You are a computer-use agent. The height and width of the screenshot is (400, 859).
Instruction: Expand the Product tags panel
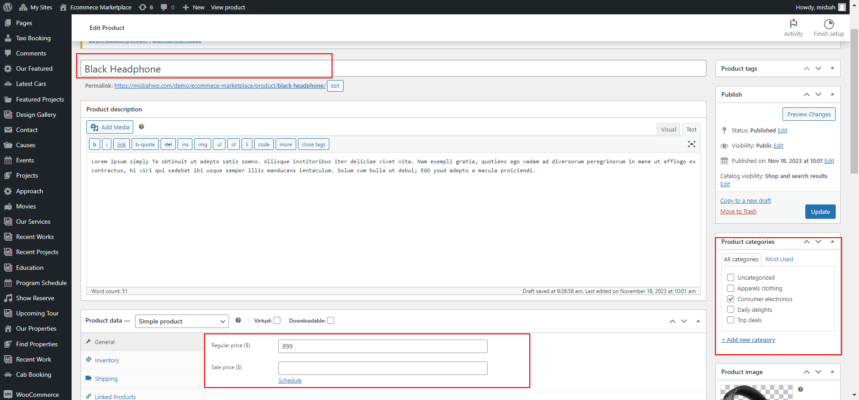832,68
